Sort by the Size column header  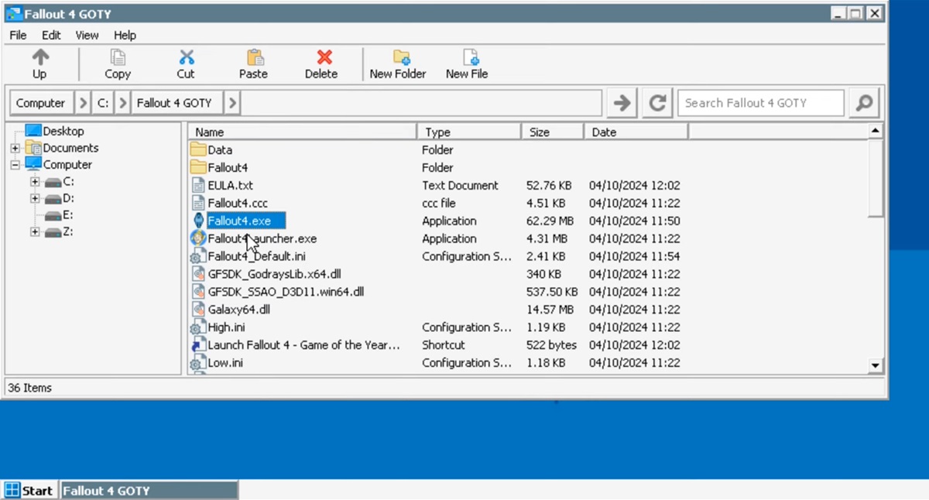pyautogui.click(x=553, y=132)
